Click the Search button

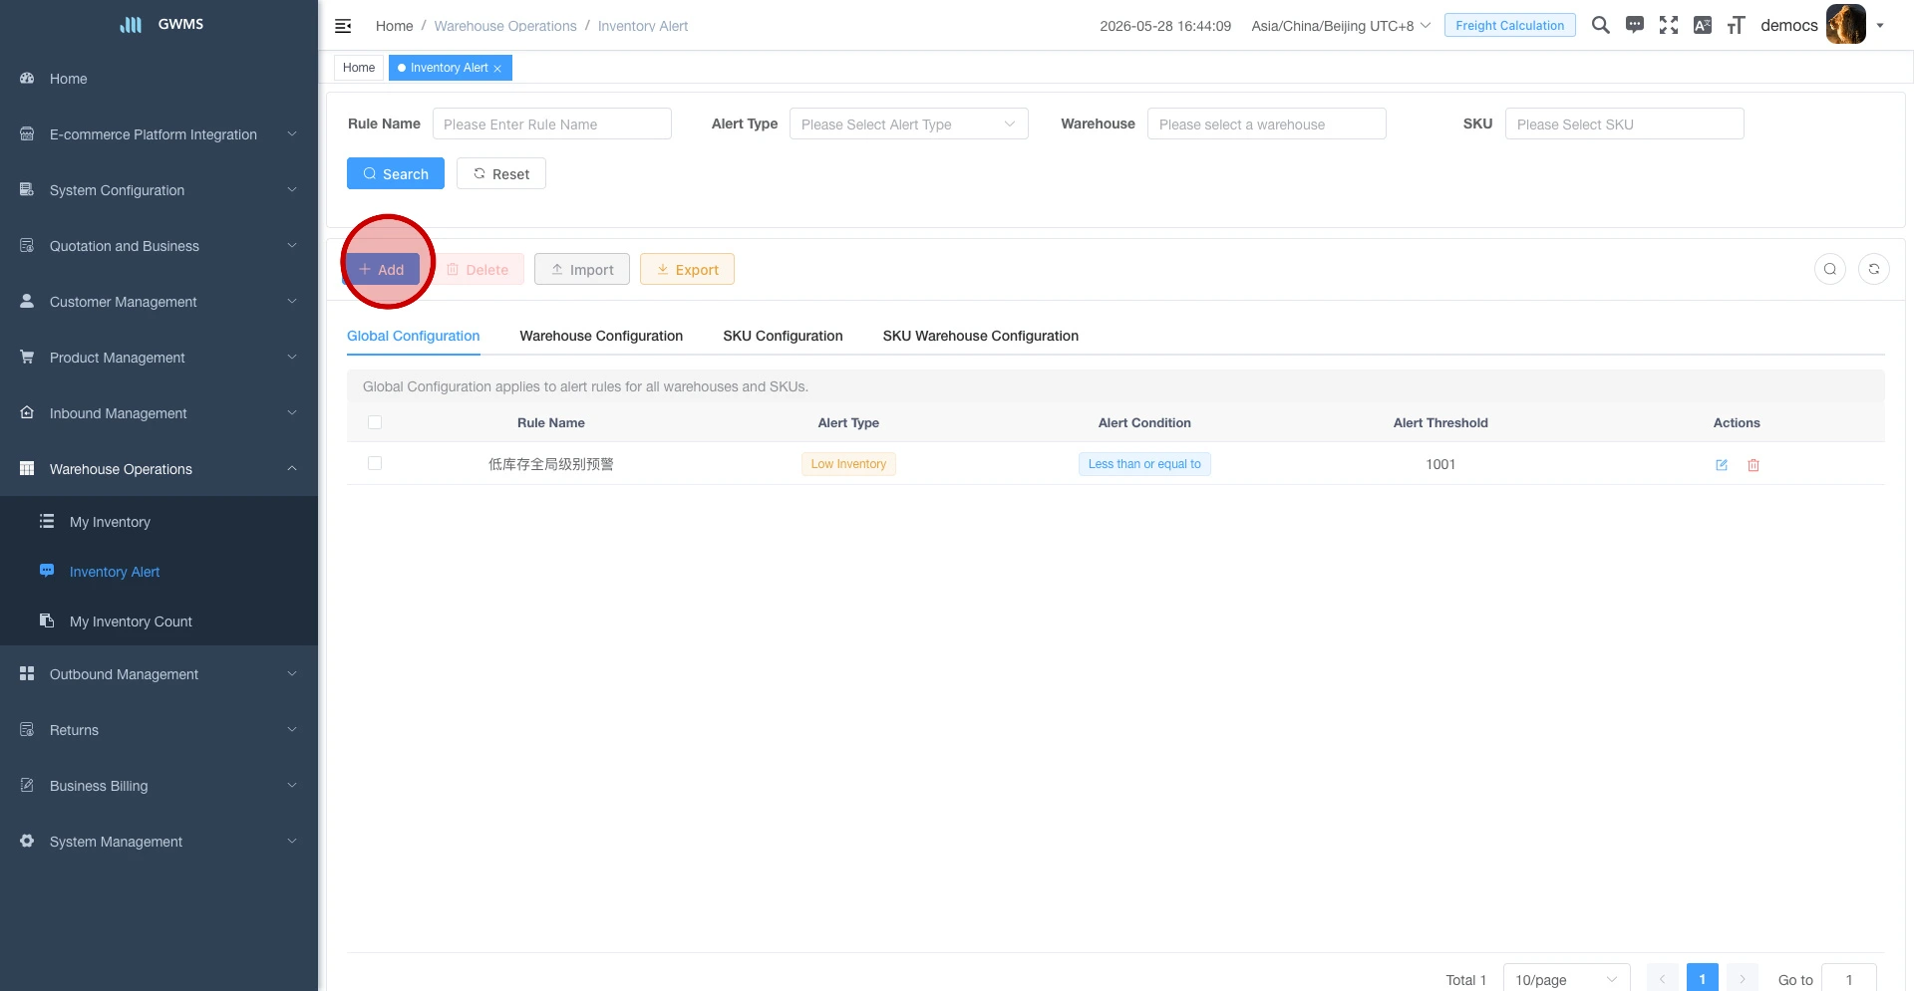pyautogui.click(x=396, y=173)
